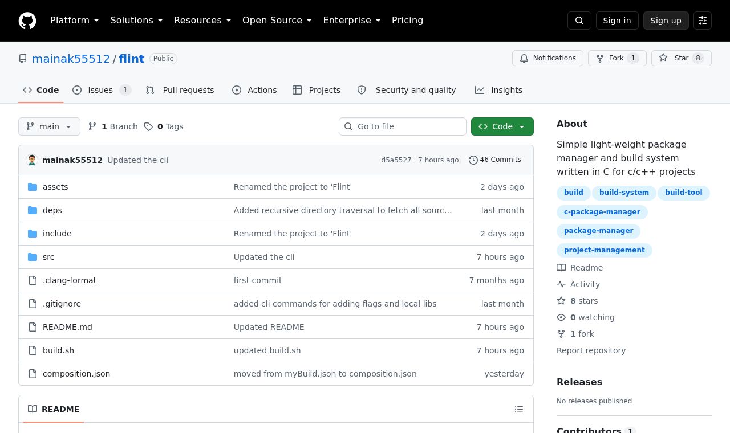Switch to the Issues tab
730x433 pixels.
tap(102, 90)
